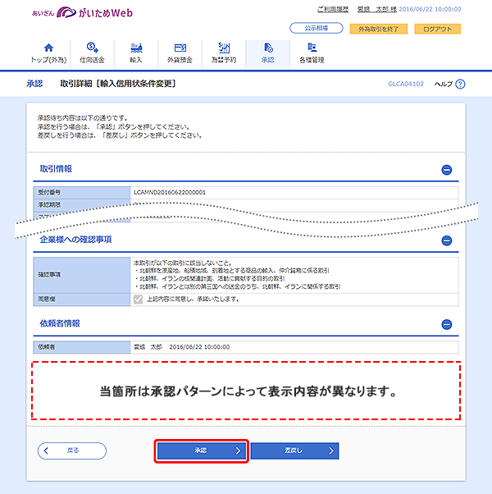Collapse the 依頼者情報 section
Screen dimensions: 492x494
pos(446,324)
